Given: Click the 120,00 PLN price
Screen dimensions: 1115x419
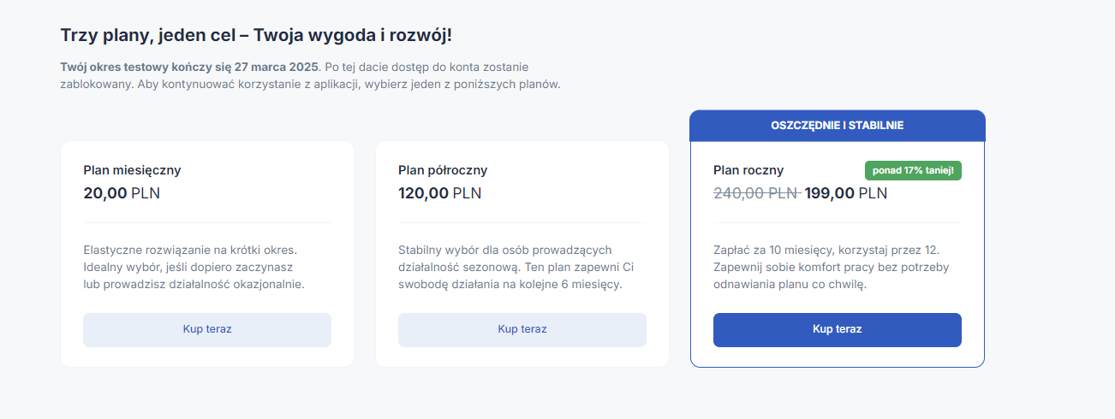Looking at the screenshot, I should click(x=439, y=193).
